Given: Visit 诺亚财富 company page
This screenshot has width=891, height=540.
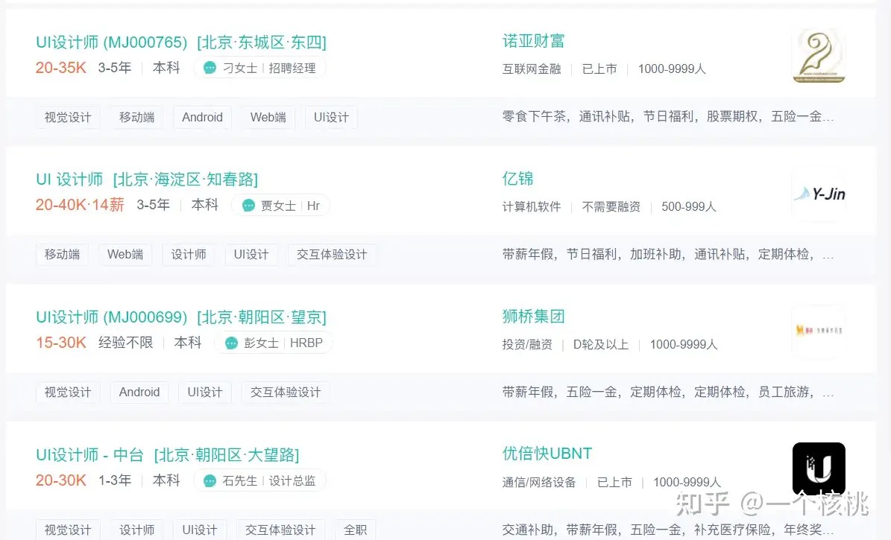Looking at the screenshot, I should [533, 41].
